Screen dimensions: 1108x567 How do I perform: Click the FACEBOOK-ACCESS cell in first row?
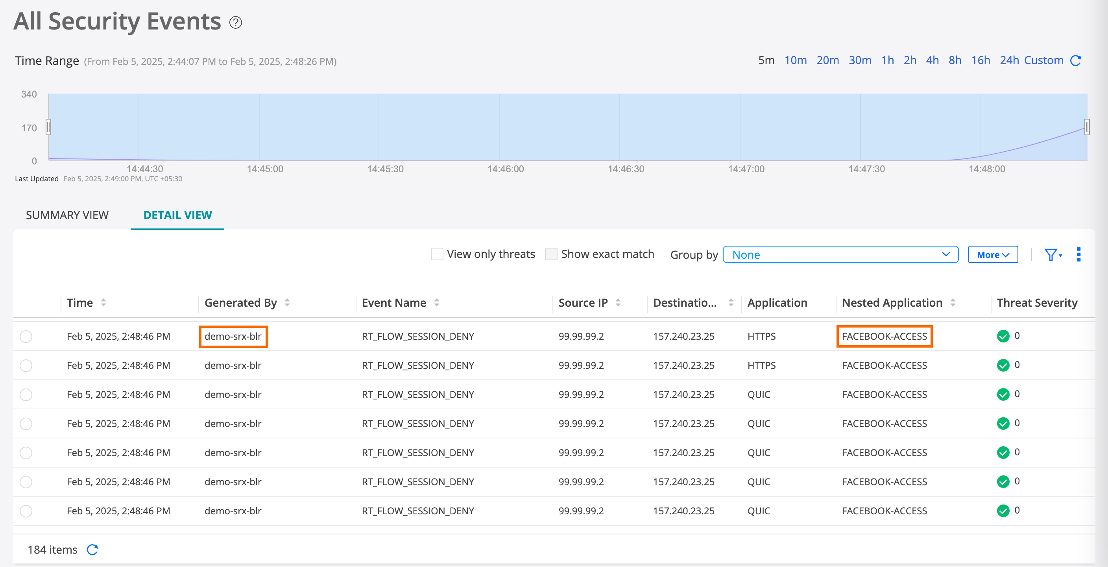[x=884, y=336]
